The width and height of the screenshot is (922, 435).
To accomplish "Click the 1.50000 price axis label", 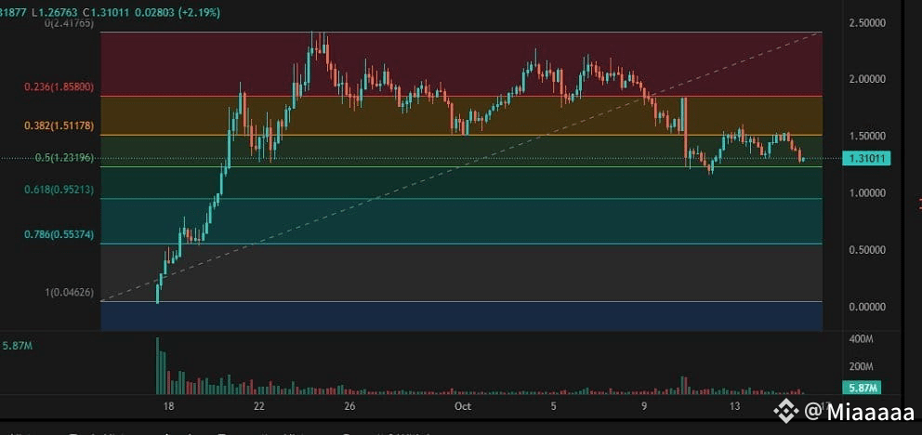I will tap(867, 136).
